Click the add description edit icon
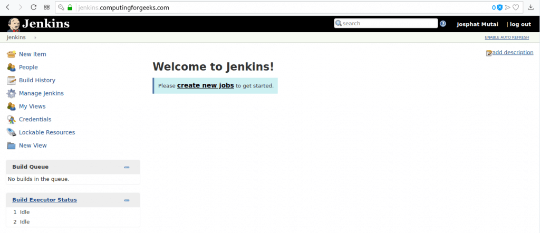Viewport: 540px width, 233px height. click(x=489, y=53)
